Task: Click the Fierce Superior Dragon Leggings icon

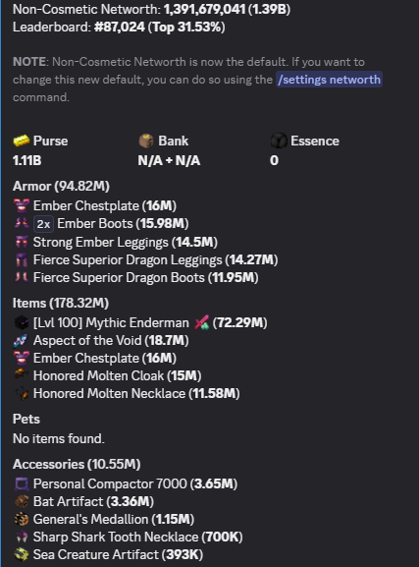Action: (x=22, y=259)
